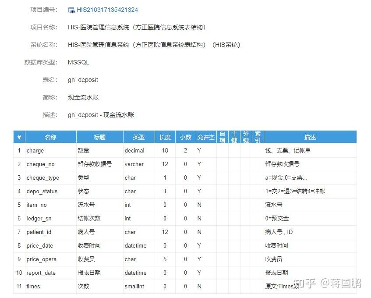The height and width of the screenshot is (298, 371).
Task: Click the gh_deposit table name text
Action: [x=83, y=80]
